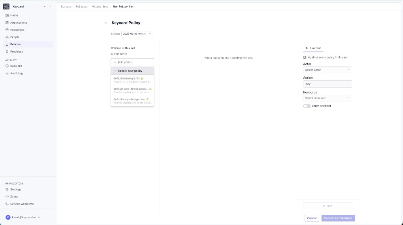403x225 pixels.
Task: Go back using the arrow beside Keycard Policy
Action: [x=106, y=23]
